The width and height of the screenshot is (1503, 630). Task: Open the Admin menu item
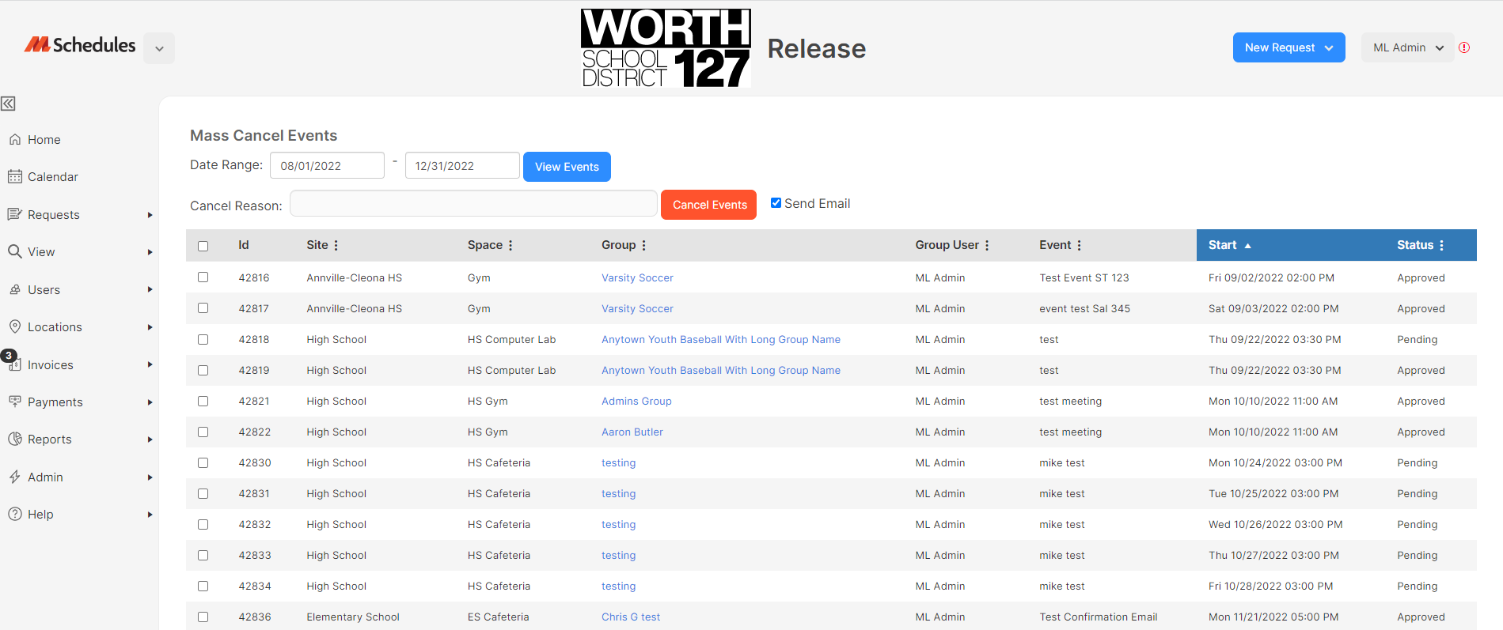(x=45, y=477)
